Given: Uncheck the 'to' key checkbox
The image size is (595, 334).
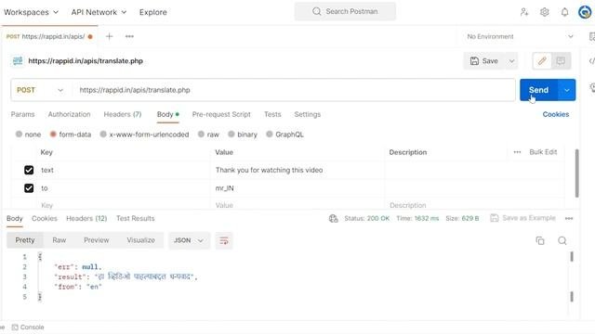Looking at the screenshot, I should click(x=29, y=188).
